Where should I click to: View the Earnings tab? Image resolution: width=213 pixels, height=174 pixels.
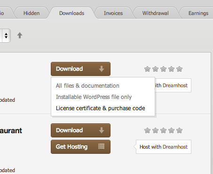click(198, 13)
